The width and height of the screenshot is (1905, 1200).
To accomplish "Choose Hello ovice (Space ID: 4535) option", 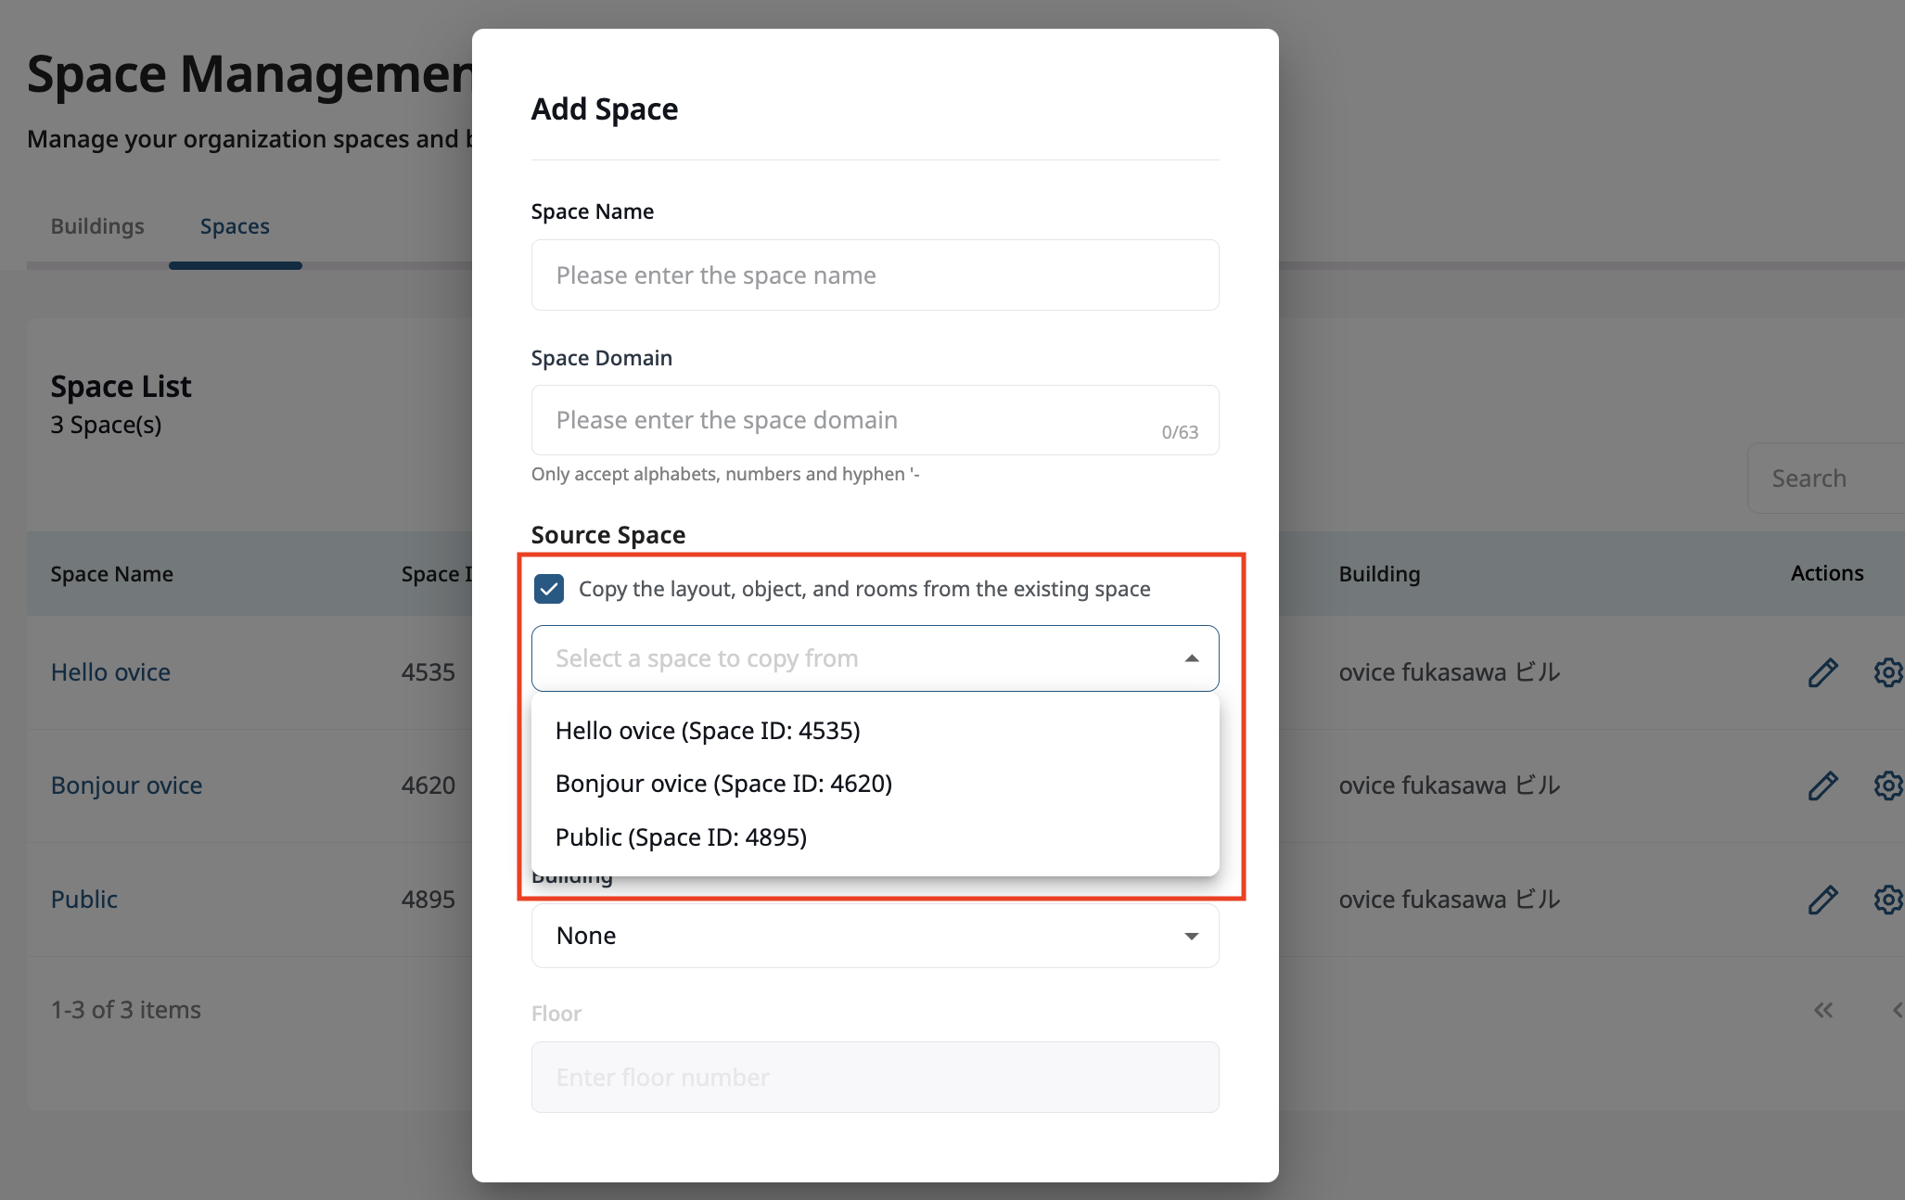I will click(708, 731).
